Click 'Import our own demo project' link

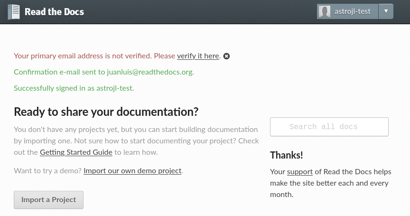[x=132, y=170]
